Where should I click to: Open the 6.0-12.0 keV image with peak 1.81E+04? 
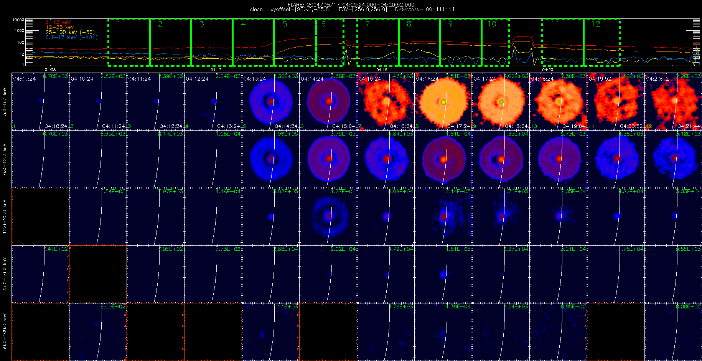tap(443, 159)
